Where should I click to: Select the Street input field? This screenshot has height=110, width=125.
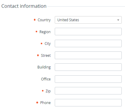pyautogui.click(x=88, y=55)
